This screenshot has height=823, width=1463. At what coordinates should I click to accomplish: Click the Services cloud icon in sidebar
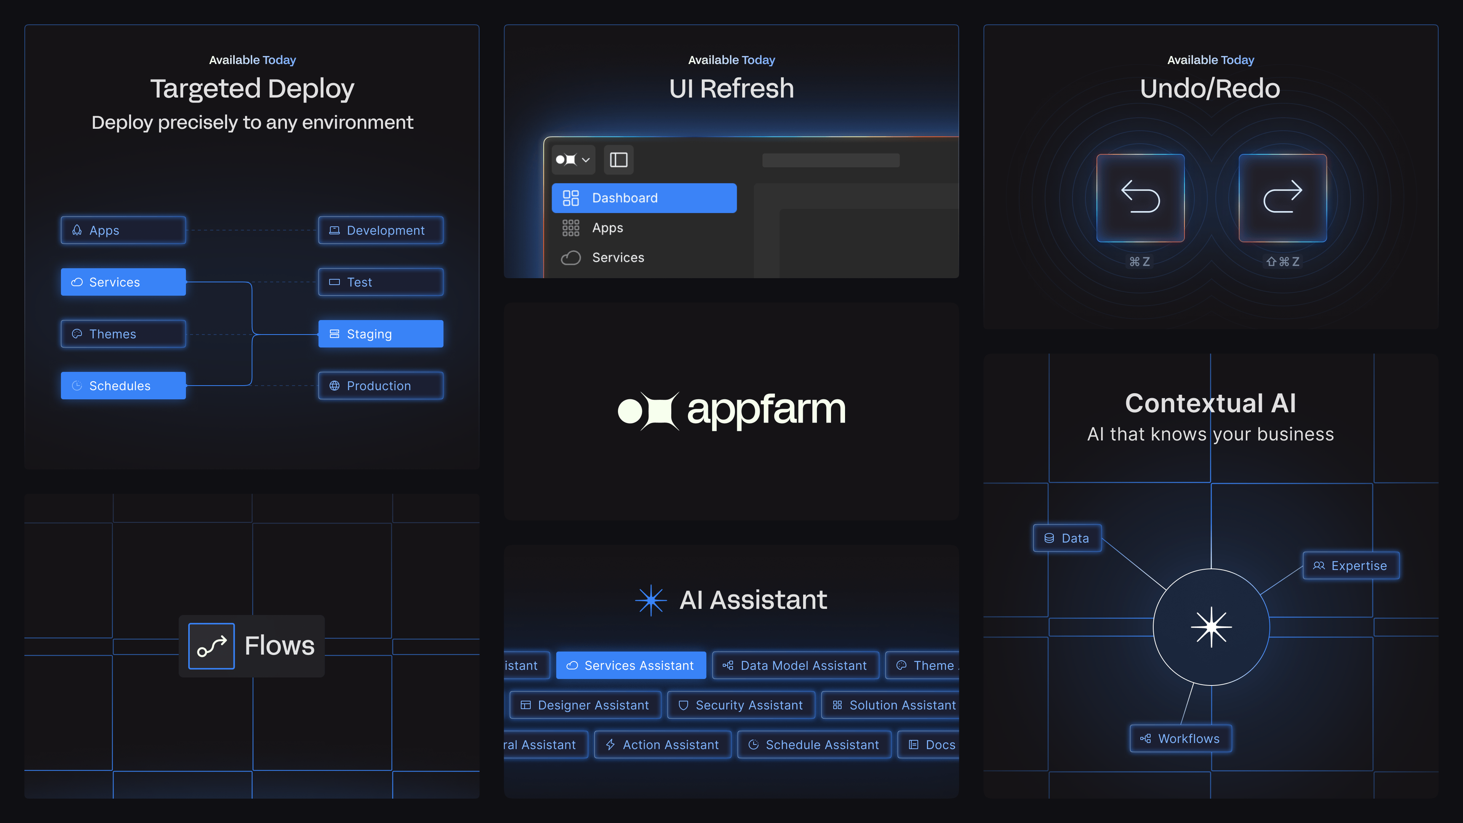coord(571,258)
